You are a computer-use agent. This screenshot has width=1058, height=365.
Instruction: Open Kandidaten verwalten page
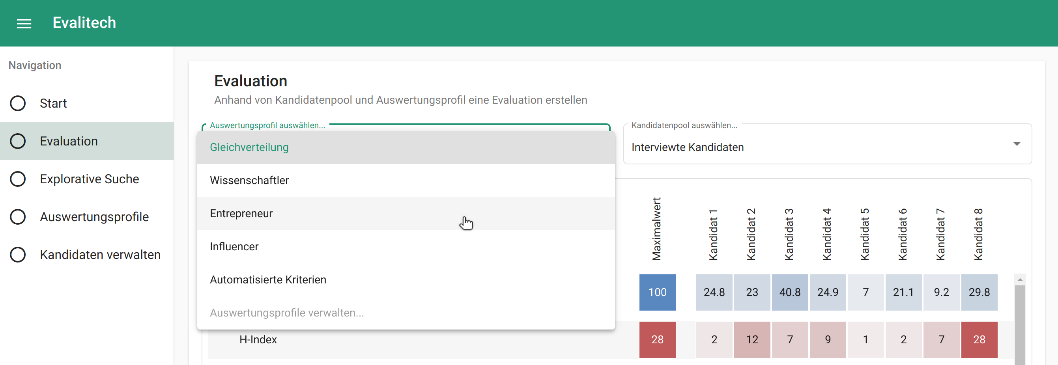(x=87, y=255)
